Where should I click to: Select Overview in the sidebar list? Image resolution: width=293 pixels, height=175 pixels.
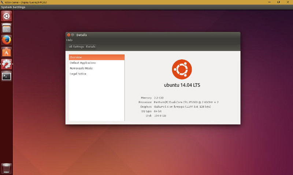click(x=97, y=57)
